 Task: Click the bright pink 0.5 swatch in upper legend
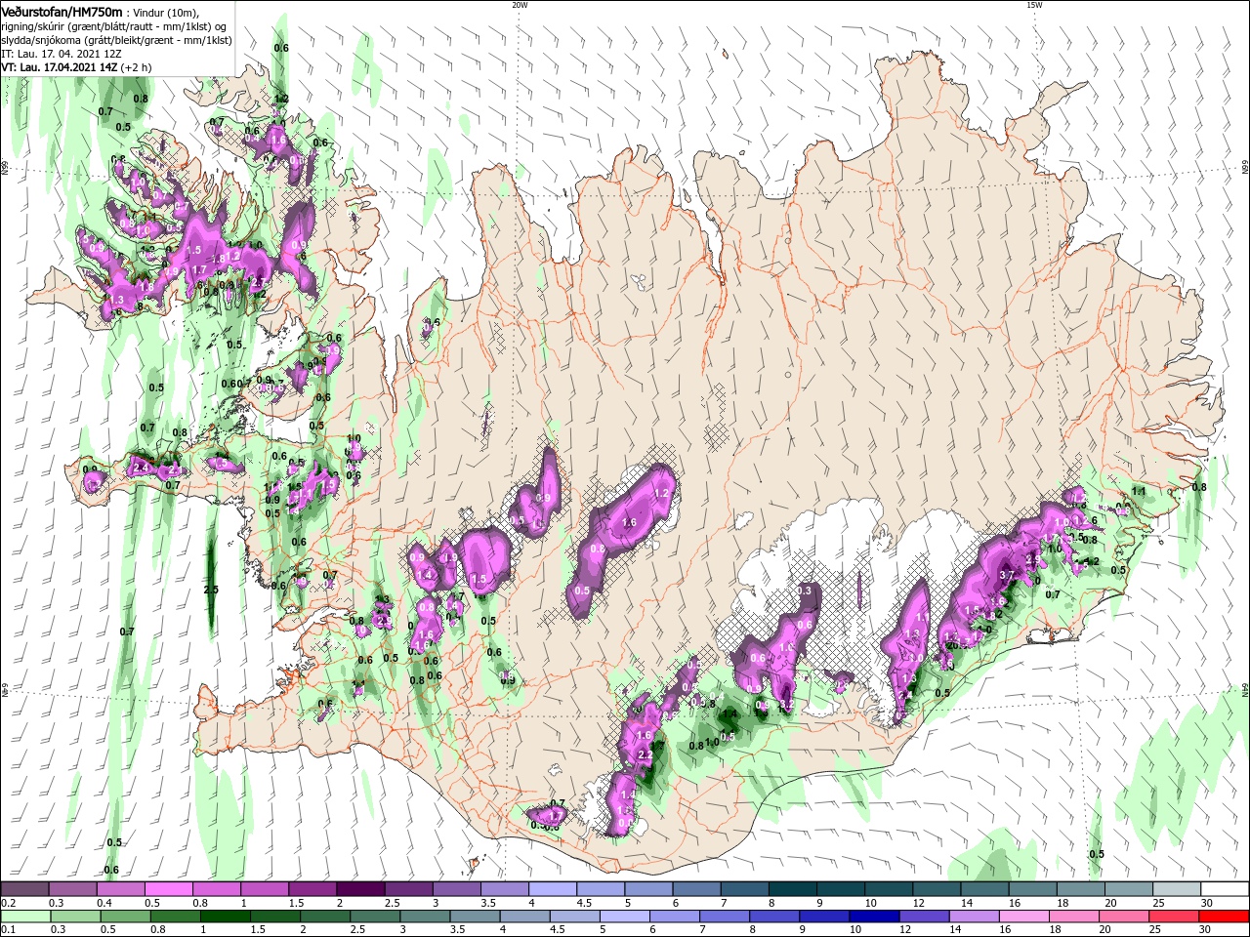[169, 889]
